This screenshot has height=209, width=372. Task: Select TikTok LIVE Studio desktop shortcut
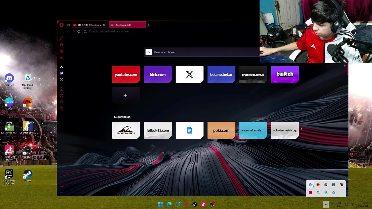pyautogui.click(x=9, y=153)
